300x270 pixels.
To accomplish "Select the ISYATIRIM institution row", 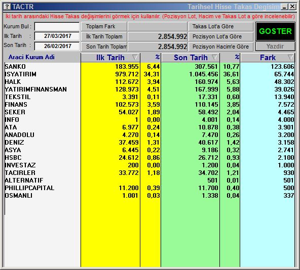I will coord(149,74).
